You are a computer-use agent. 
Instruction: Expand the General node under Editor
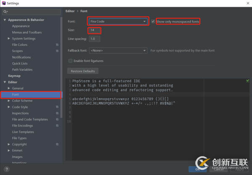(x=9, y=88)
